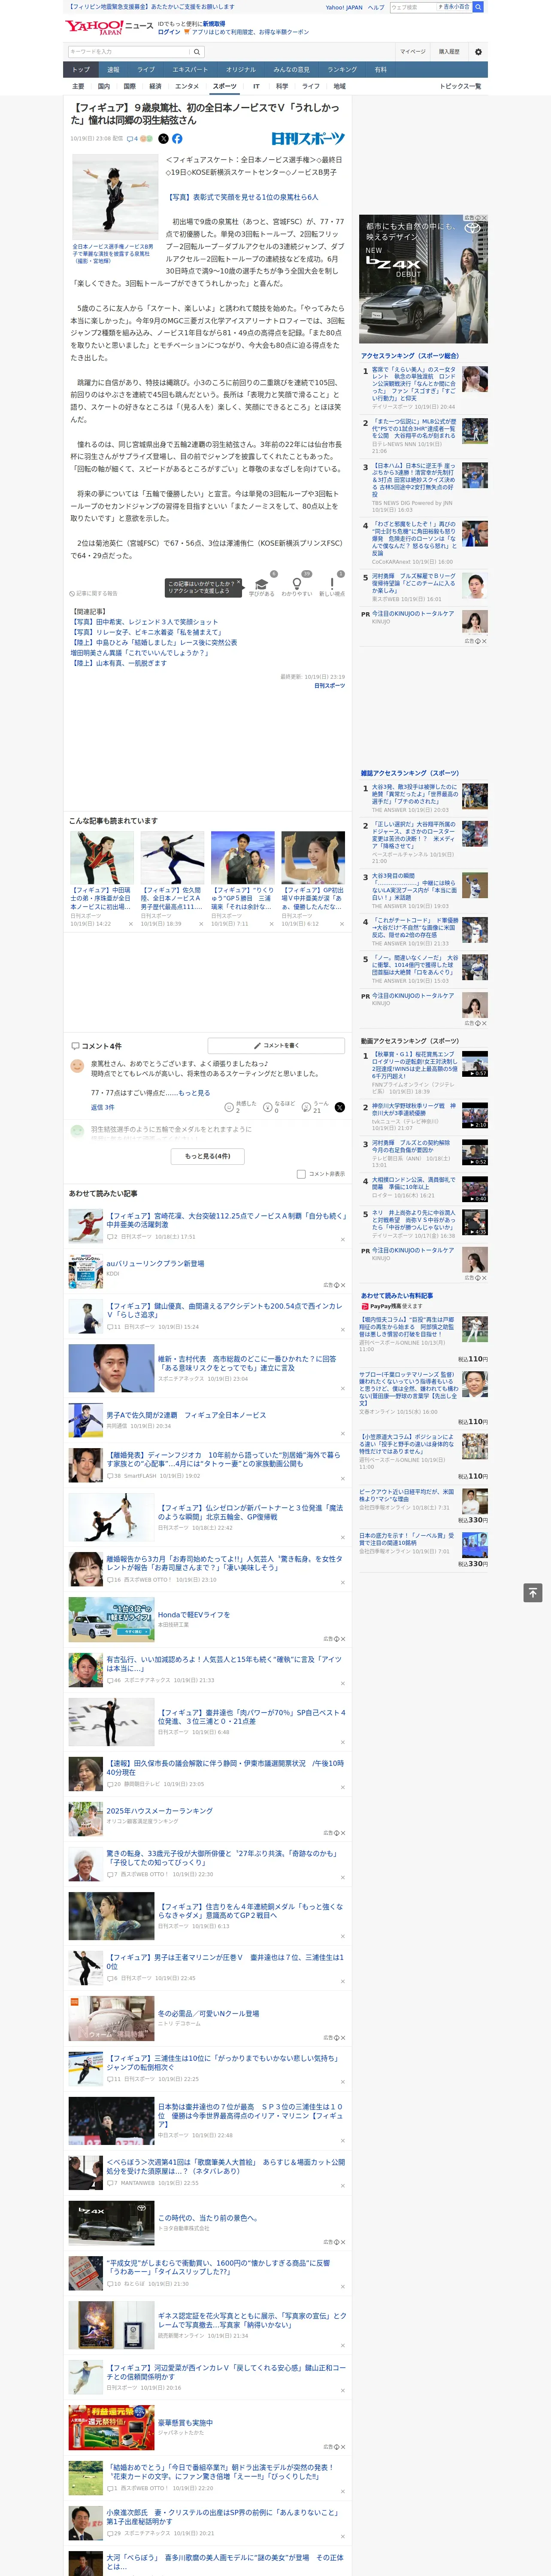Expand first comment with もっと見る

[x=194, y=1093]
